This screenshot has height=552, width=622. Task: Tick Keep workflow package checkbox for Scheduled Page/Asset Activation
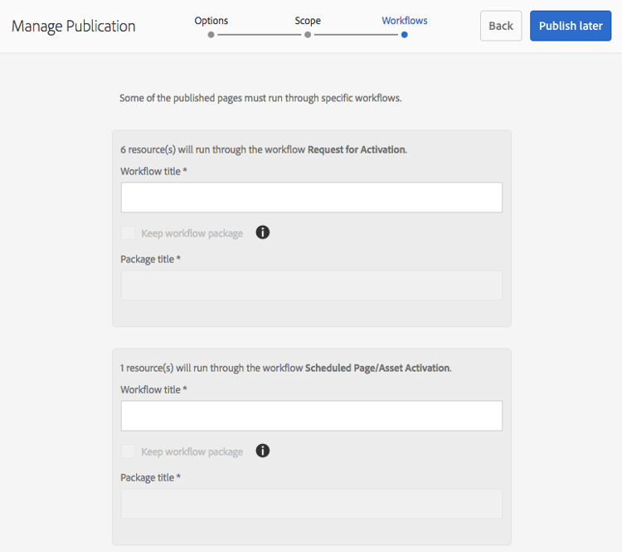click(128, 451)
